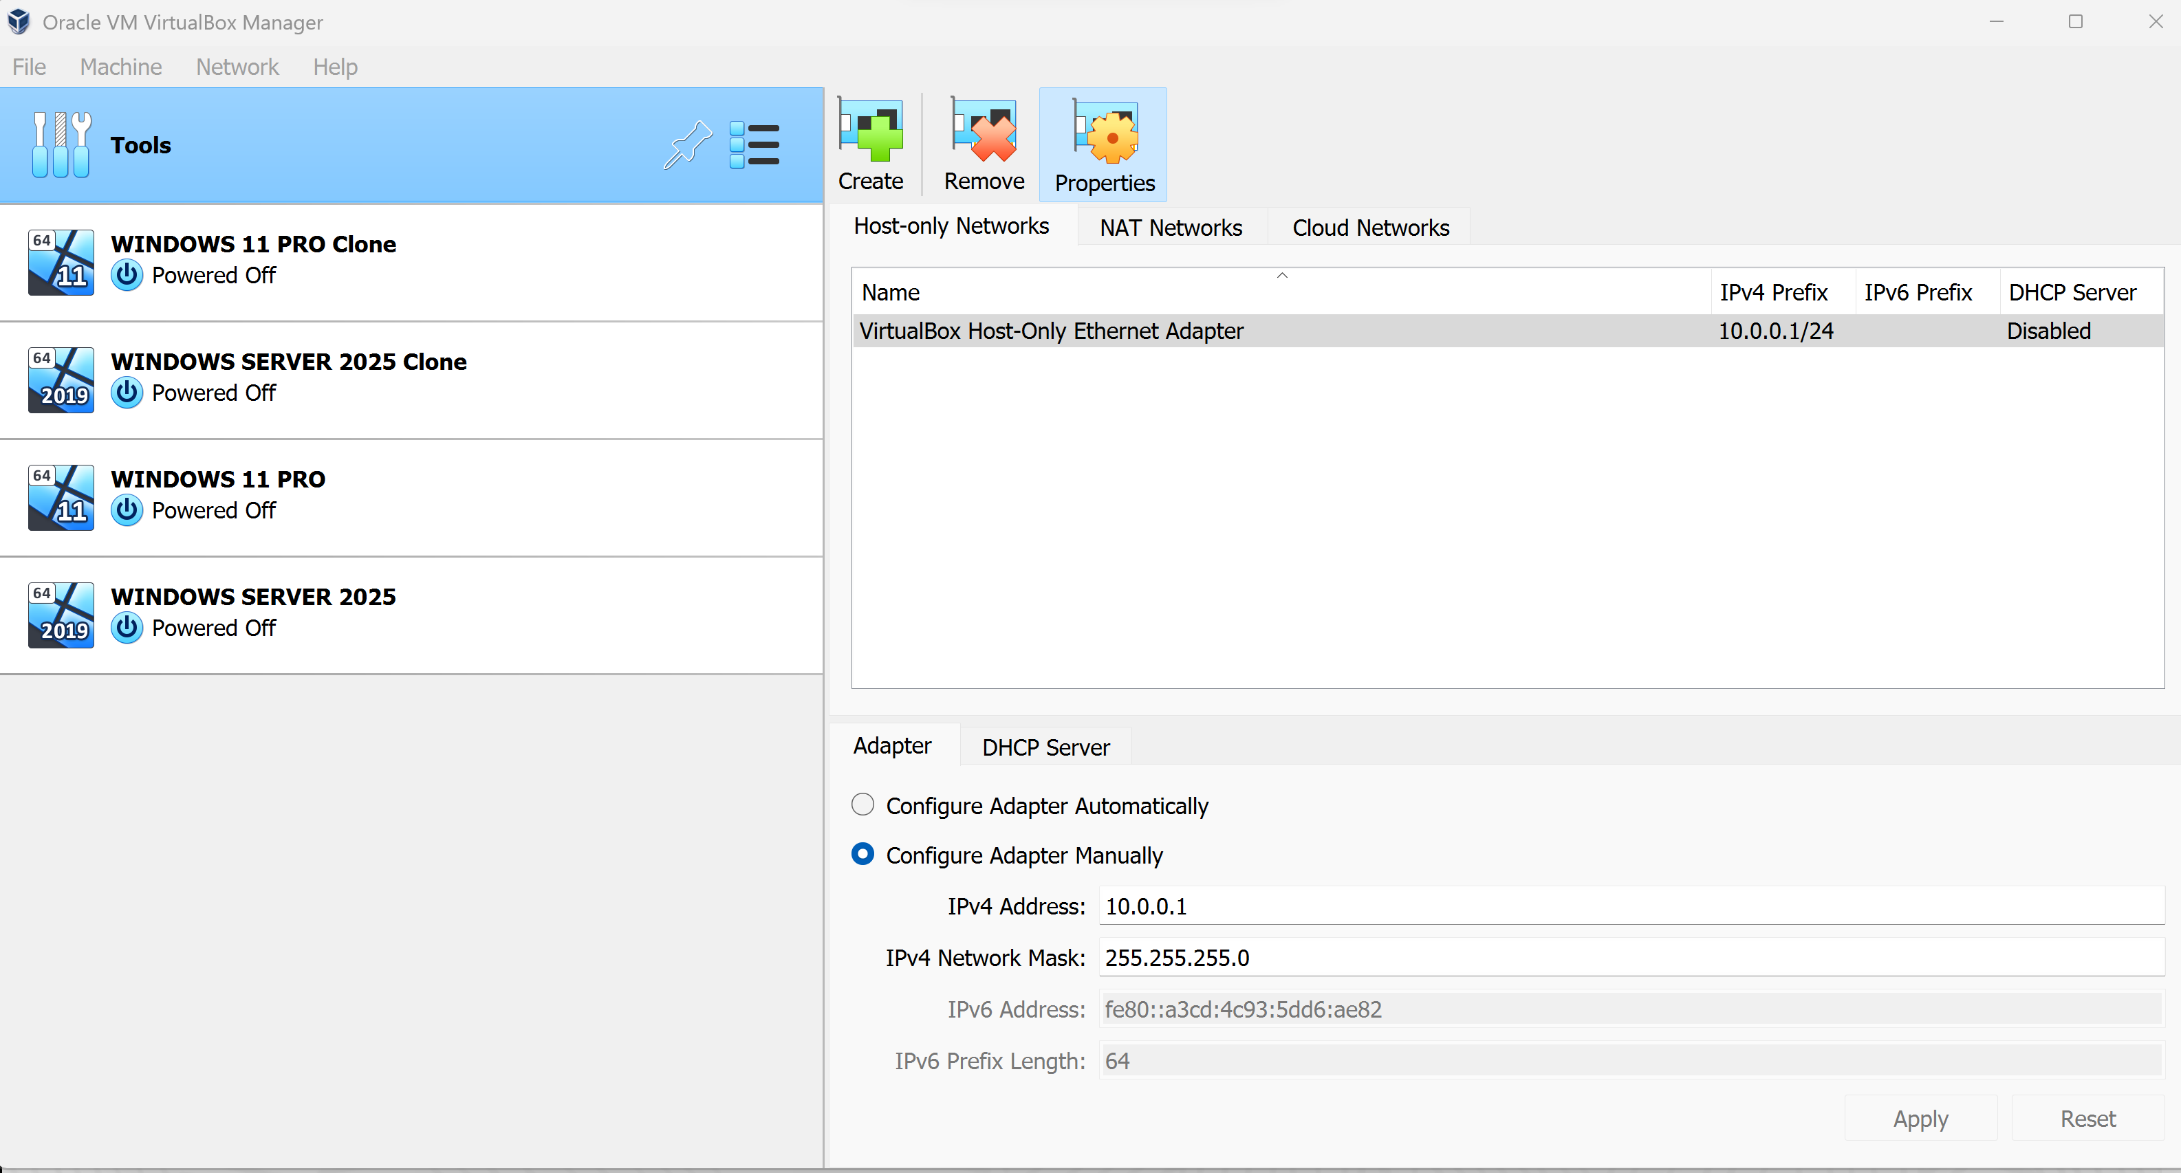Open the Network menu
This screenshot has height=1173, width=2181.
(x=237, y=67)
